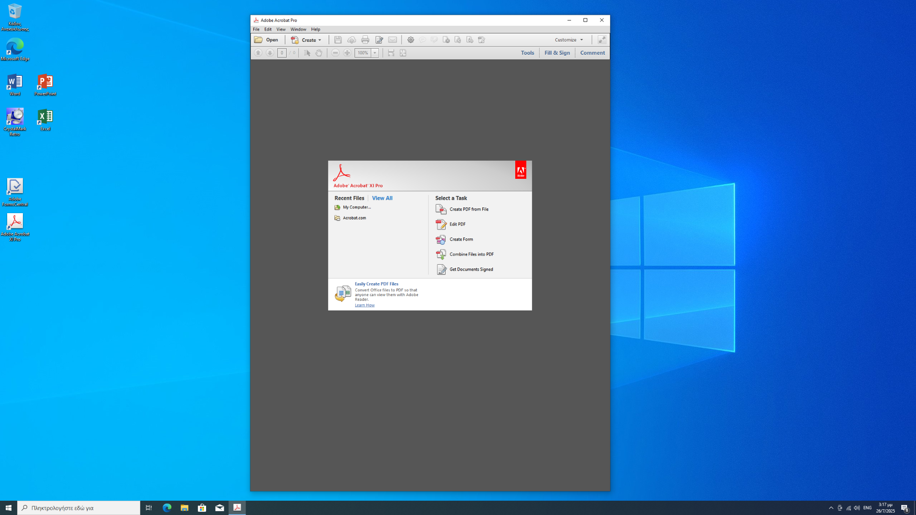Viewport: 916px width, 515px height.
Task: Click the page with magnifier icon
Action: [458, 40]
